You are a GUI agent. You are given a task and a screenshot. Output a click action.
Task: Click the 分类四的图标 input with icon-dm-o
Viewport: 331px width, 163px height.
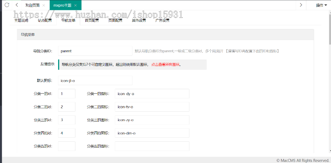pyautogui.click(x=152, y=133)
